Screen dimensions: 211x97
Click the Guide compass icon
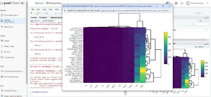pyautogui.click(x=2, y=41)
